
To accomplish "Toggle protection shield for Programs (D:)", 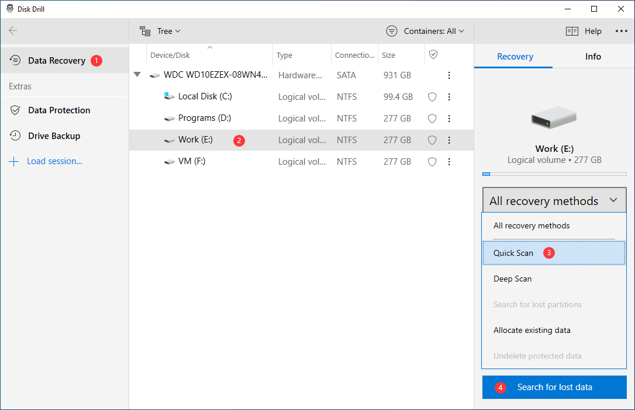I will click(x=432, y=119).
